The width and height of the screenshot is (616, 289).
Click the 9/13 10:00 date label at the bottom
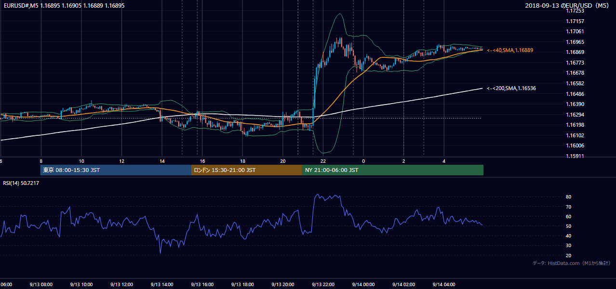click(x=81, y=284)
